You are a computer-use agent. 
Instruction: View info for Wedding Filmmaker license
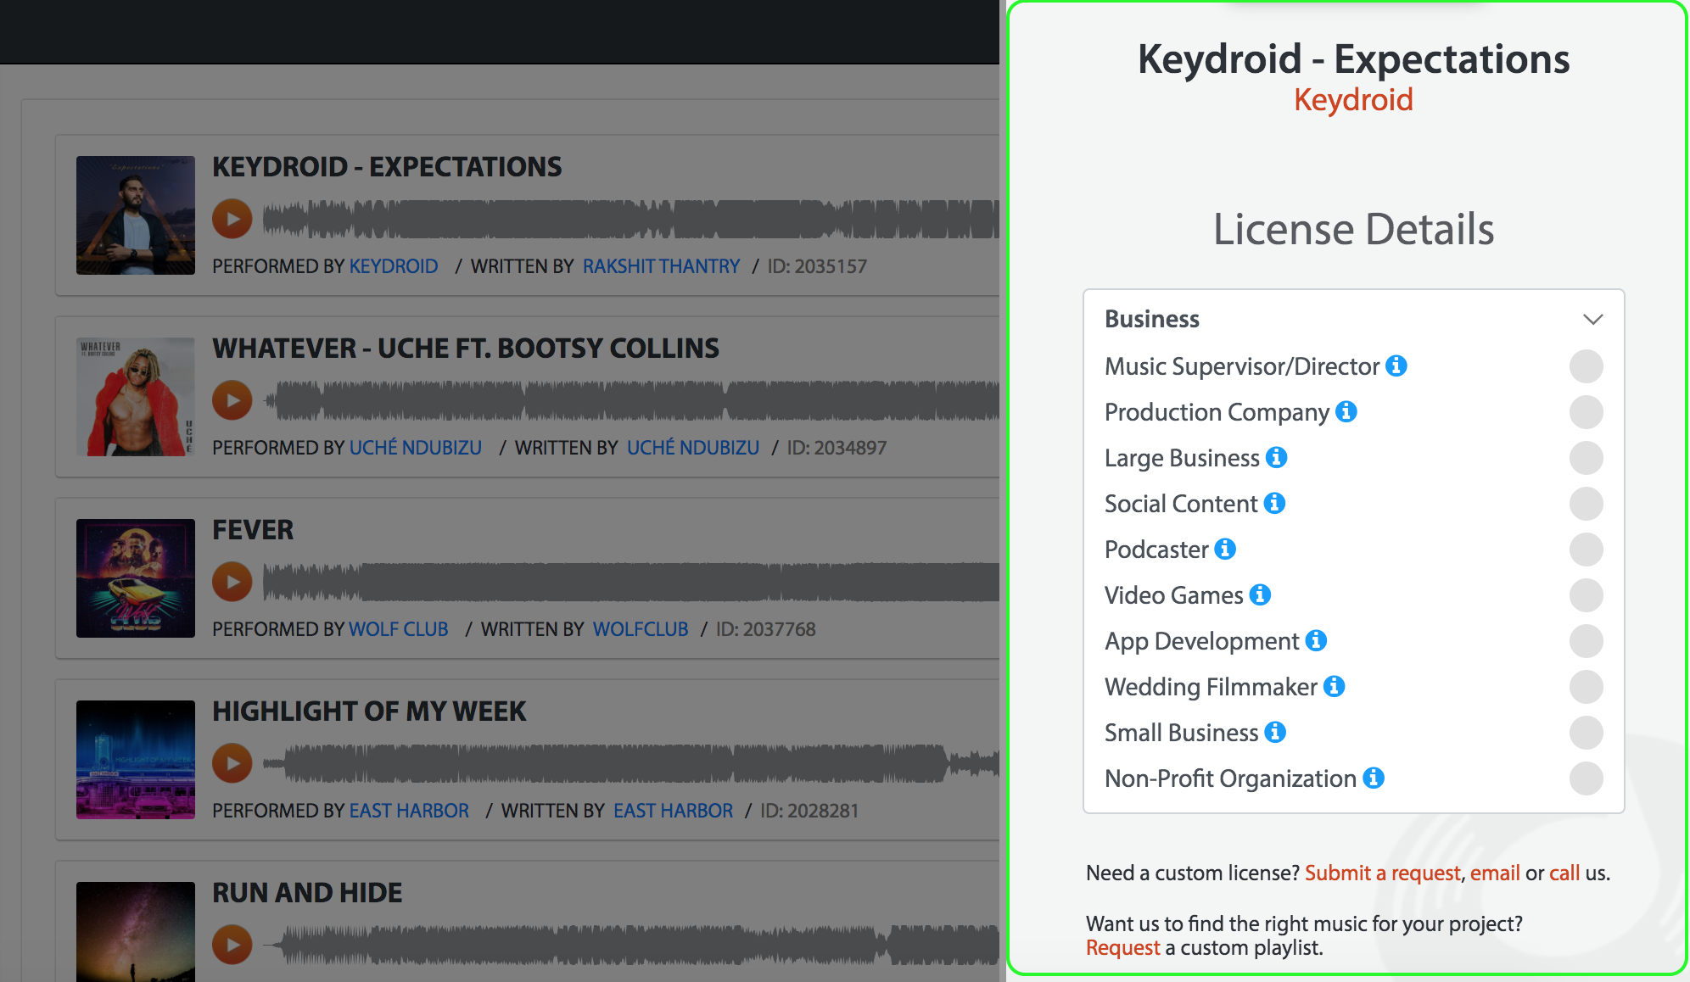pyautogui.click(x=1335, y=686)
